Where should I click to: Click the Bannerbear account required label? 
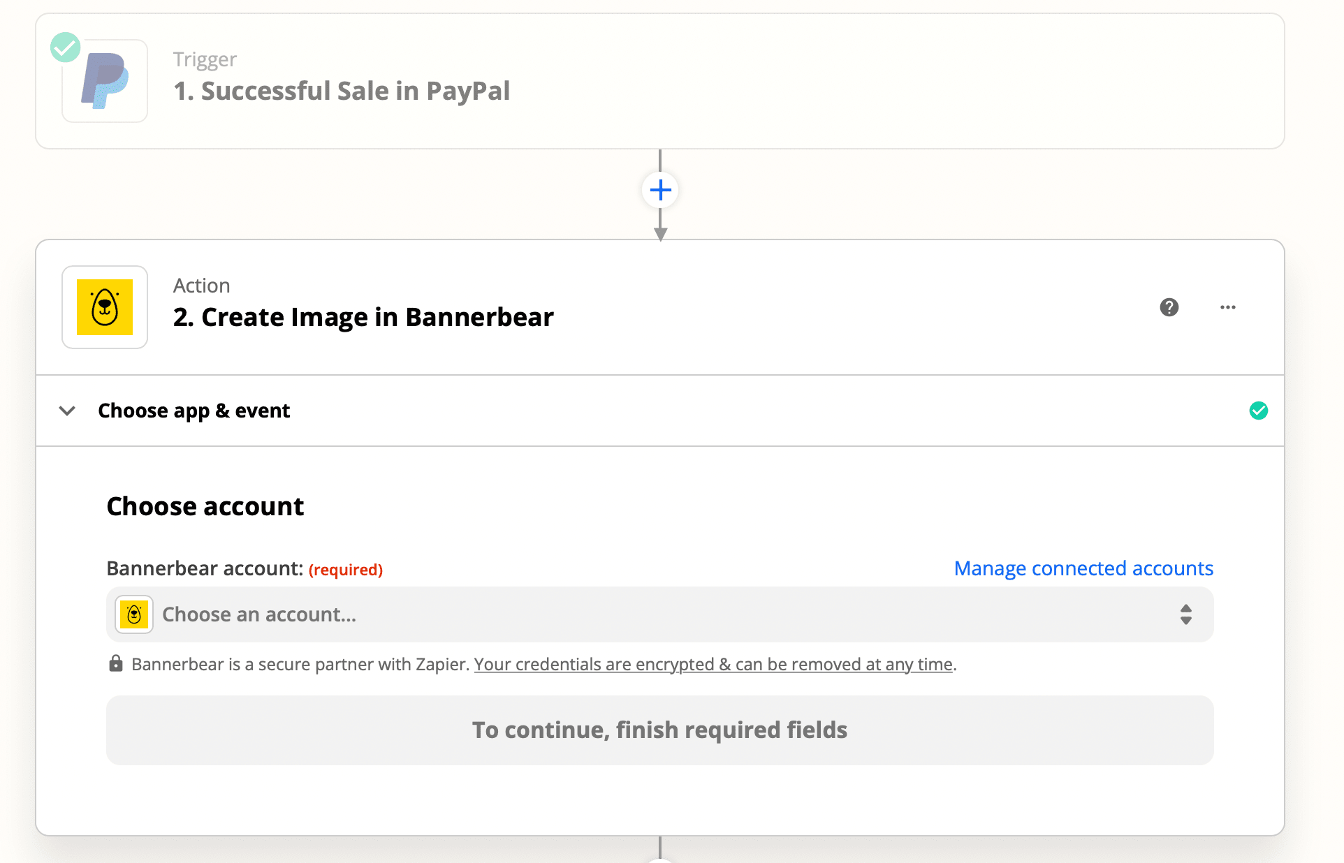(x=244, y=568)
